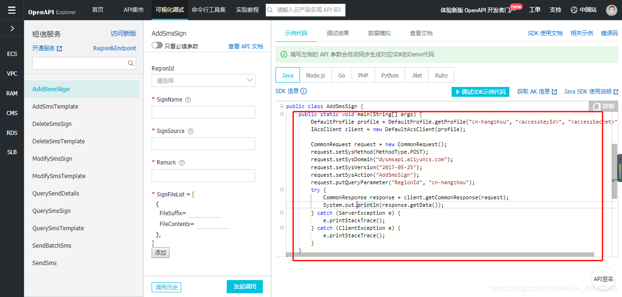Viewport: 622px width, 297px height.
Task: Click the SignSource help question icon
Action: click(190, 131)
